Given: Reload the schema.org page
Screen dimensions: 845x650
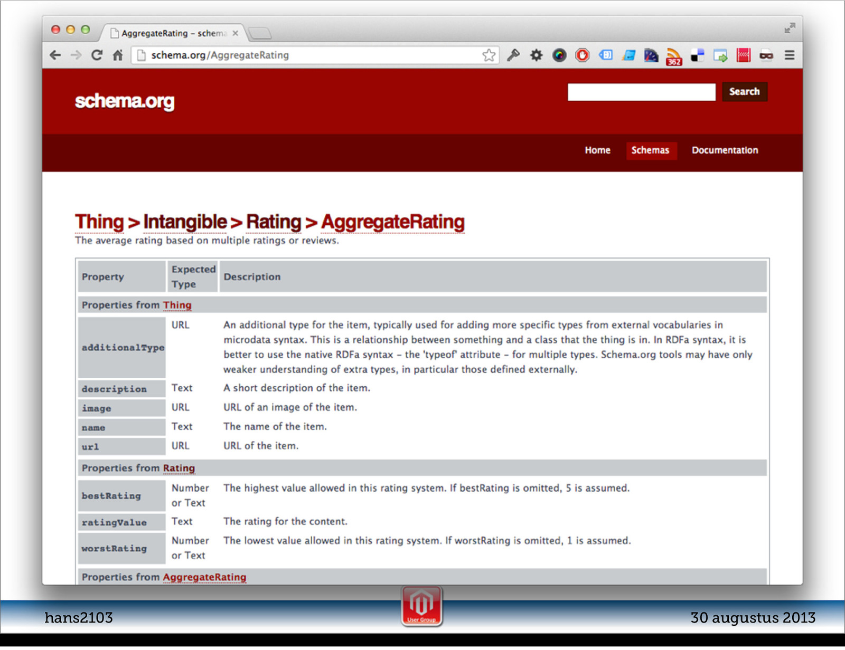Looking at the screenshot, I should (x=97, y=55).
